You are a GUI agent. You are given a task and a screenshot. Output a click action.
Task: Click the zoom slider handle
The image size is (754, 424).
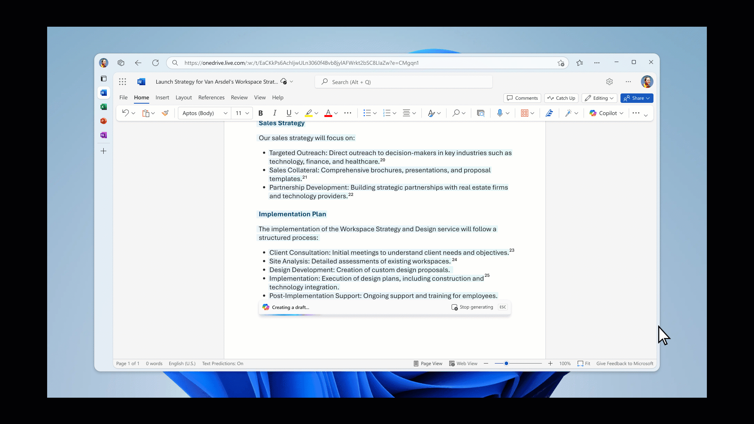pos(507,364)
